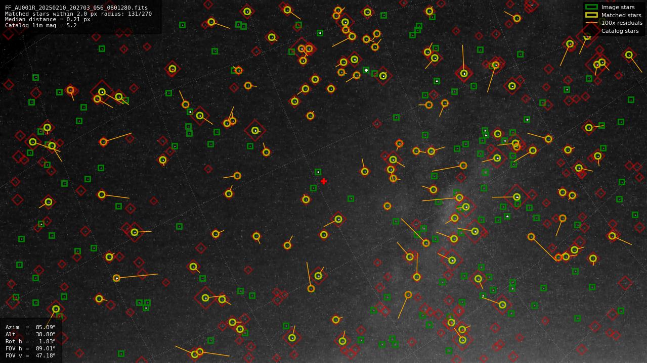Click the yellow Matched stars legend square

(x=591, y=15)
